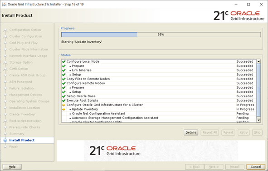Select Cluster Configuration step in sidebar

[x=26, y=36]
